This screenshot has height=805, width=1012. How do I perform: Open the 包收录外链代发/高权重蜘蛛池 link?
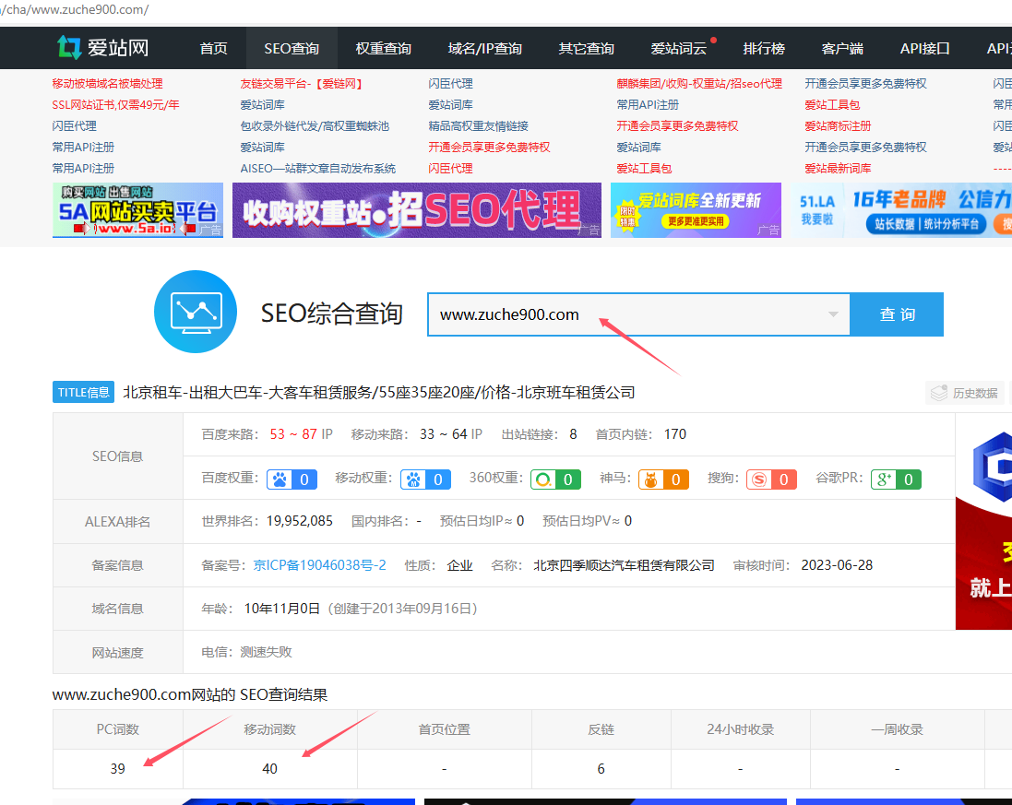pos(315,125)
